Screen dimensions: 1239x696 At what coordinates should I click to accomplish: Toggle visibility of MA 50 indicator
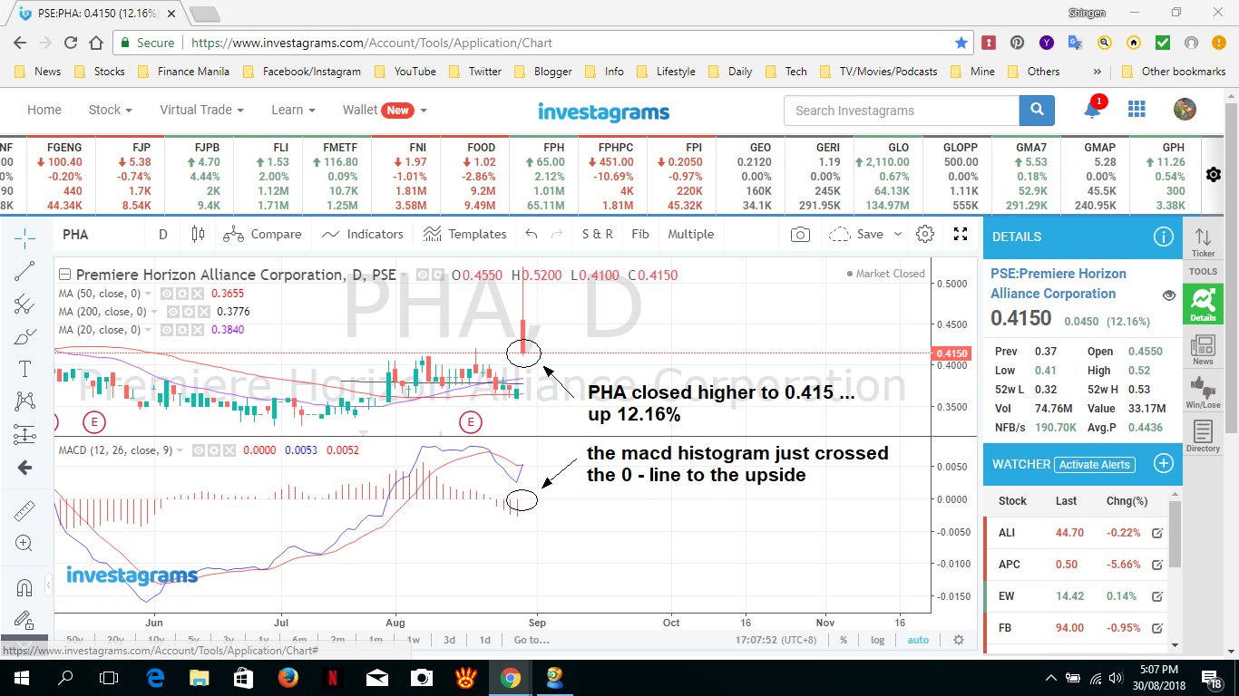pyautogui.click(x=167, y=294)
